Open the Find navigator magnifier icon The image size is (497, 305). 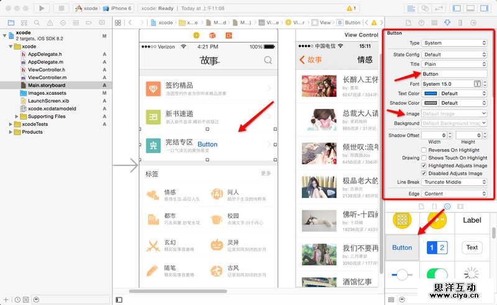tap(37, 22)
